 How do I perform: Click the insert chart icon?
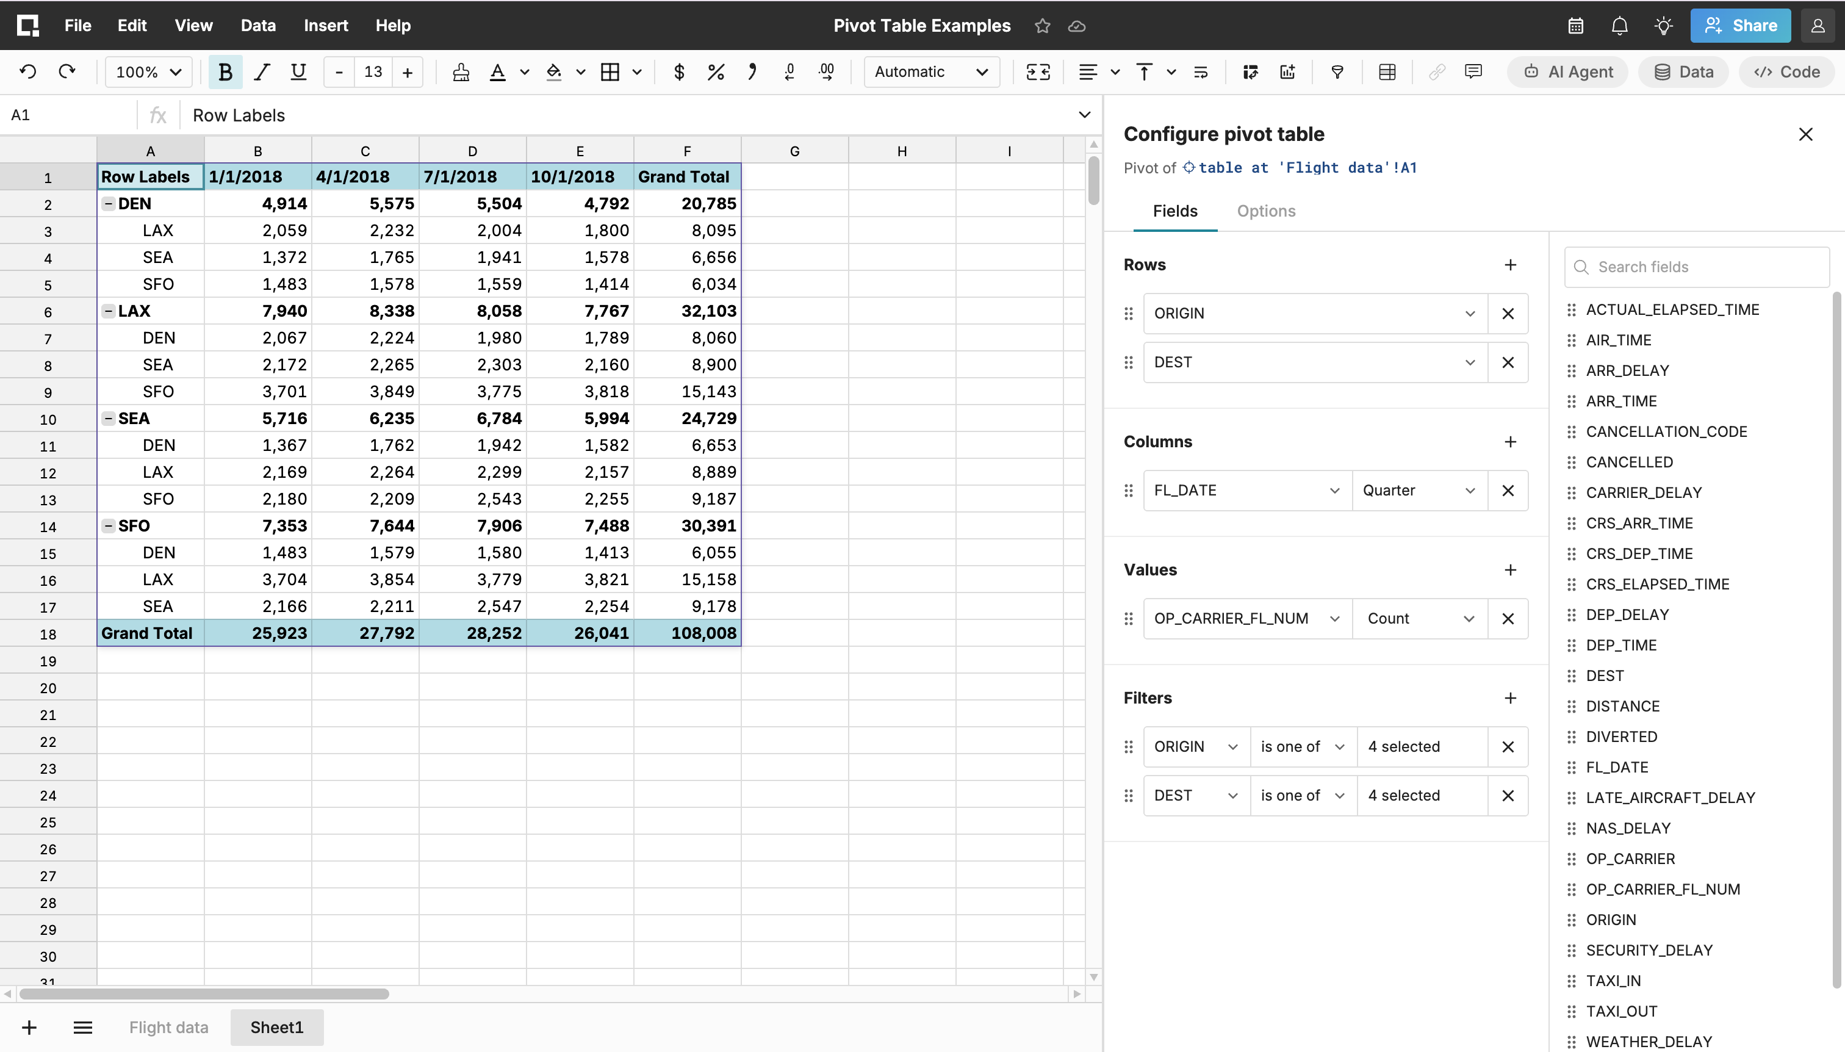1287,71
